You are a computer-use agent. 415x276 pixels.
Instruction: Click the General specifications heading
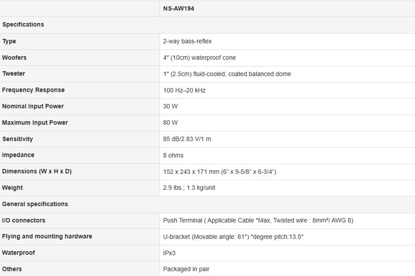35,204
